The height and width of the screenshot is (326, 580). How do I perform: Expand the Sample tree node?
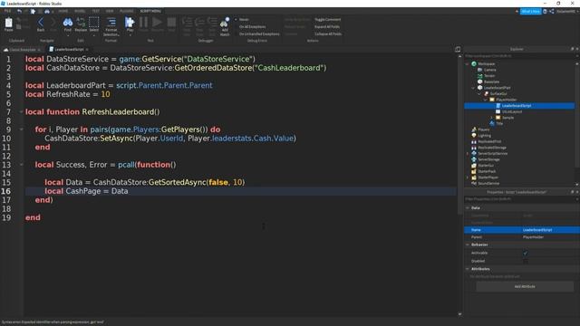click(x=491, y=118)
